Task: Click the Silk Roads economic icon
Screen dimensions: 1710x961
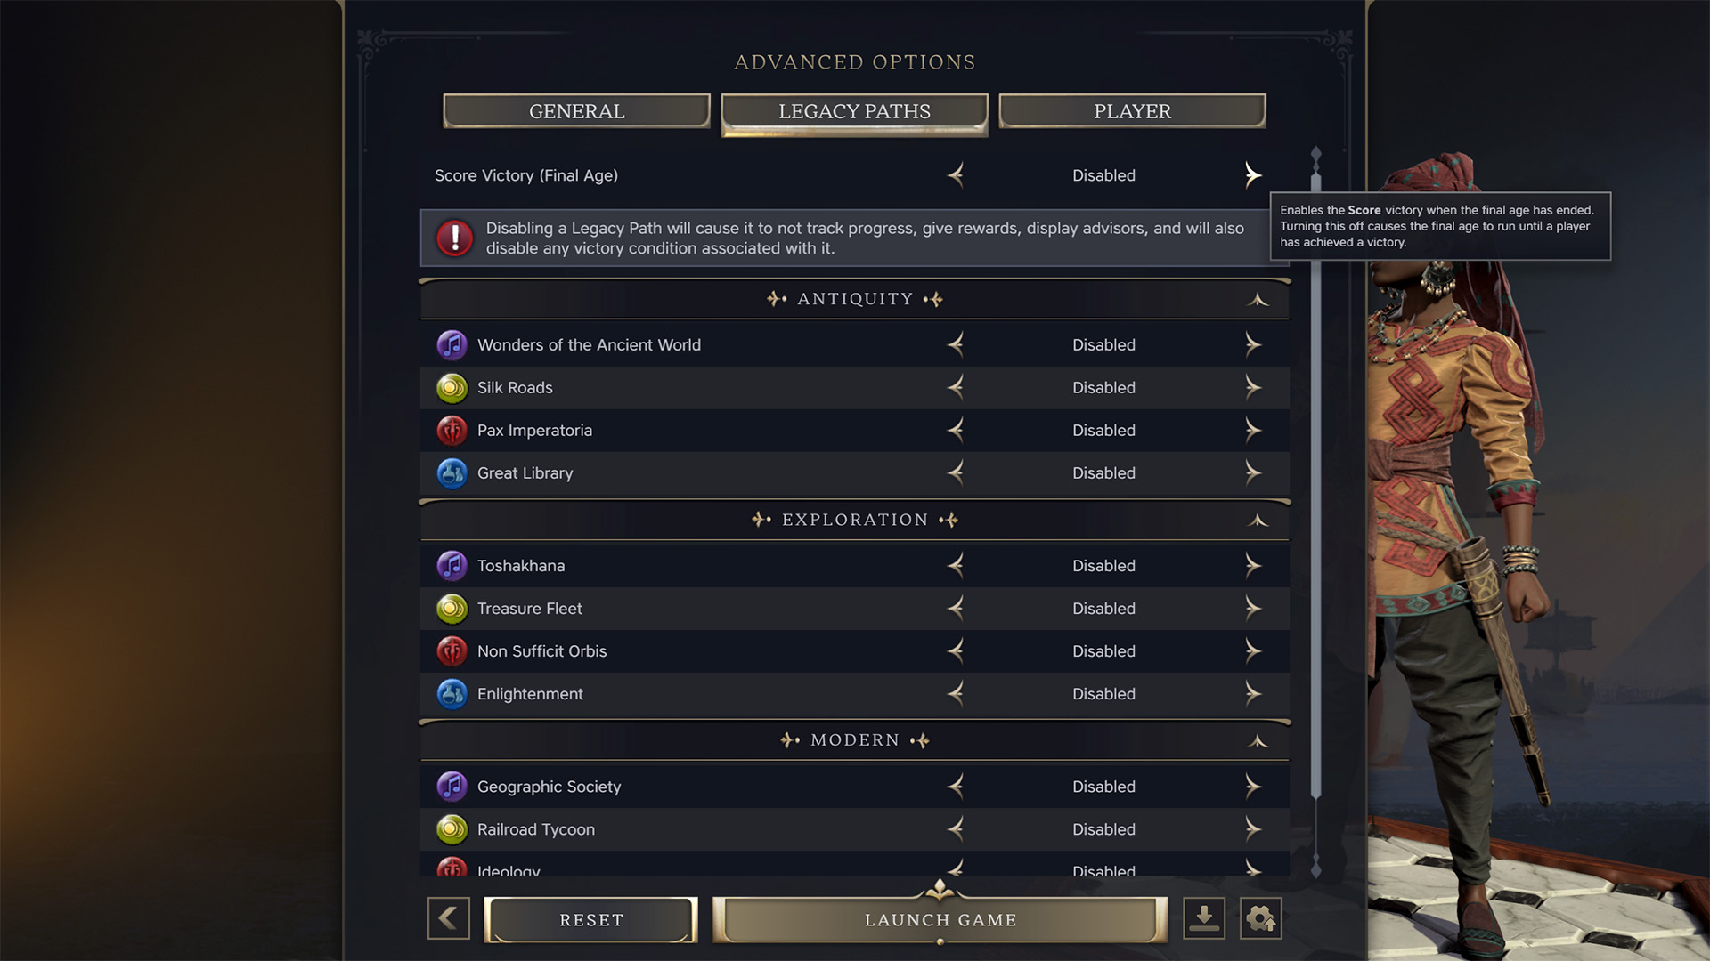Action: (452, 387)
